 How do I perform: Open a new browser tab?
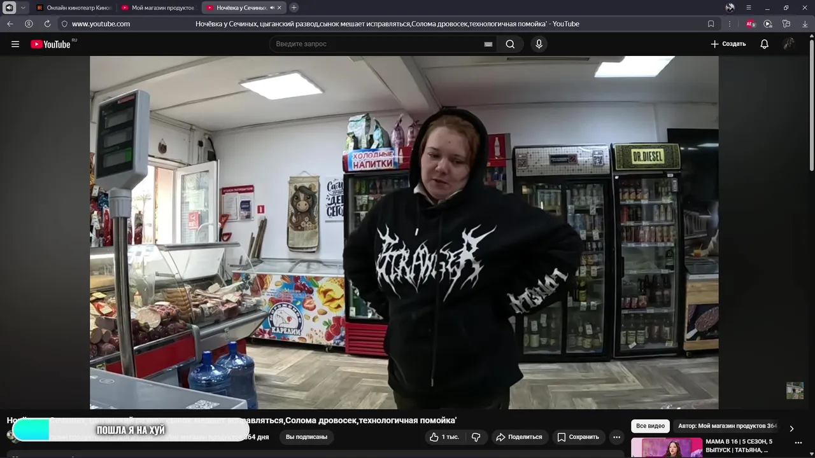[x=294, y=8]
